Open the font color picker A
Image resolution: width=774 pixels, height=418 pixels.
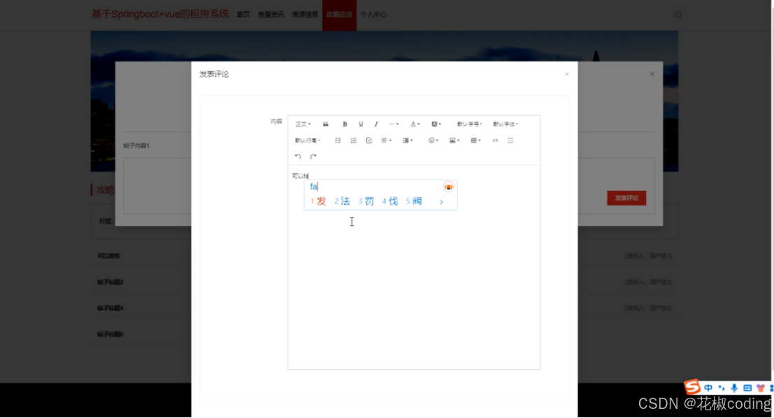pos(415,124)
